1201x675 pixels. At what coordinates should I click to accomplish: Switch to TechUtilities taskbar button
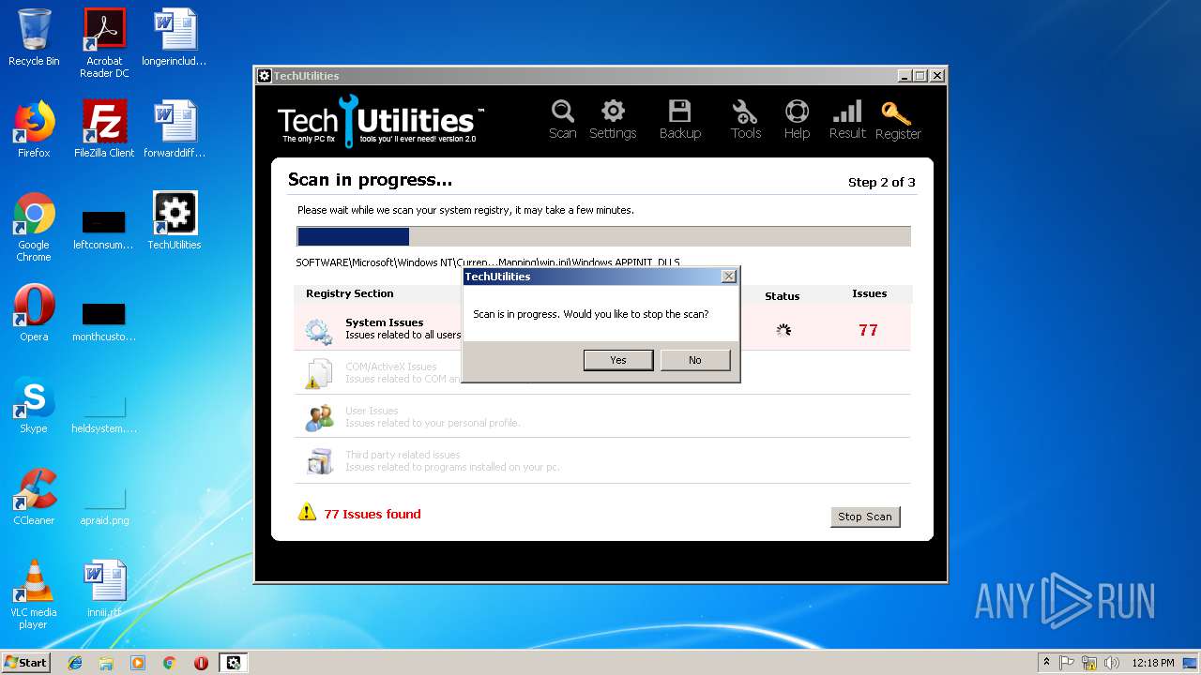point(234,663)
